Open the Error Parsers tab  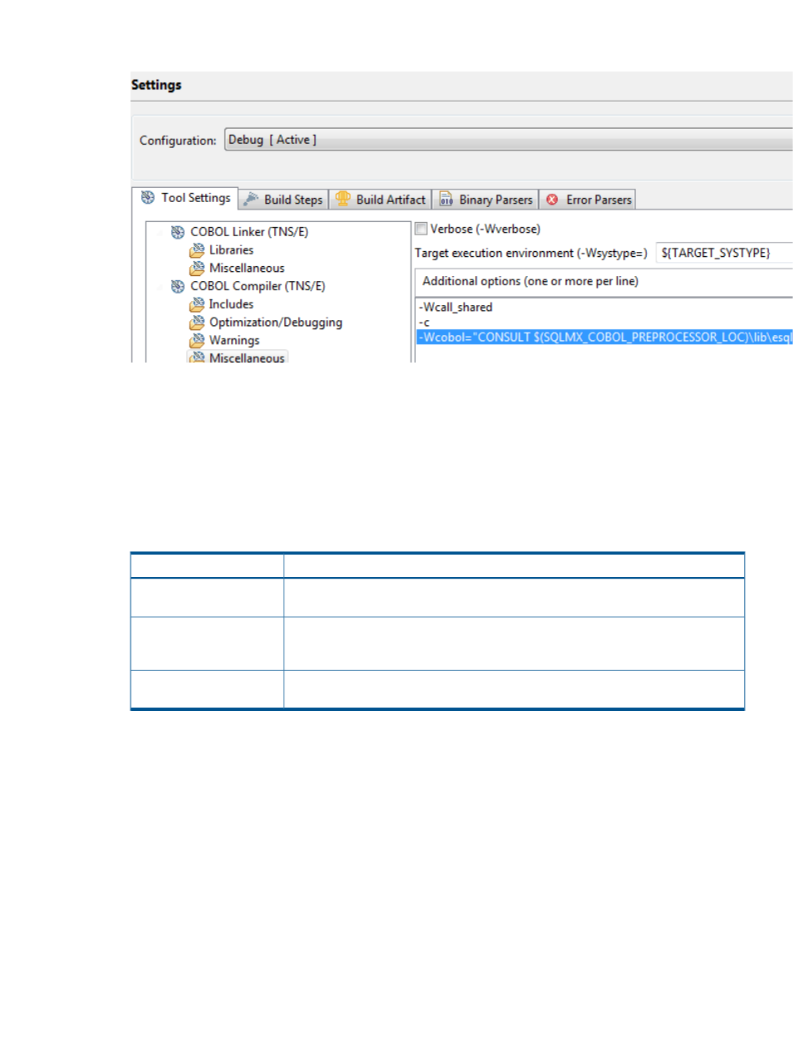589,200
